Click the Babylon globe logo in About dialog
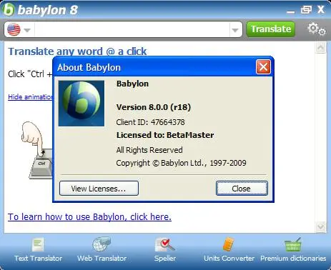 [81, 104]
